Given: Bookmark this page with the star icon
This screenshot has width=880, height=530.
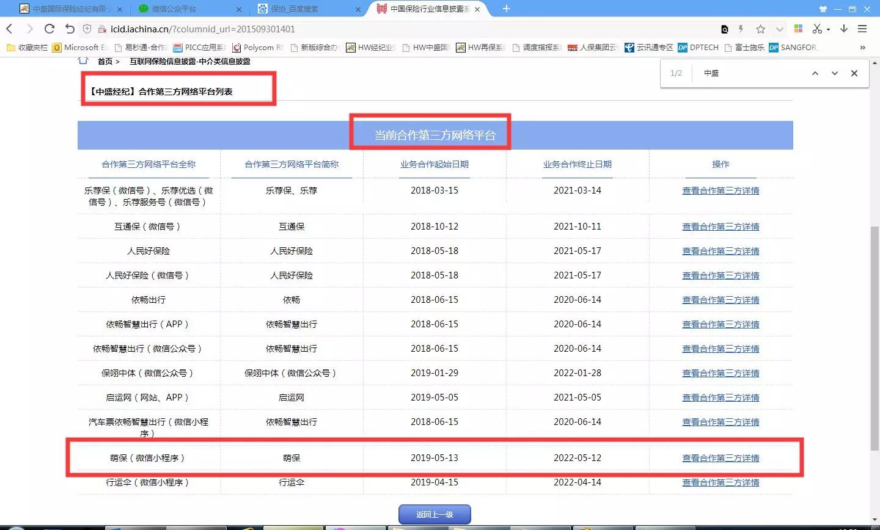Looking at the screenshot, I should [x=760, y=29].
